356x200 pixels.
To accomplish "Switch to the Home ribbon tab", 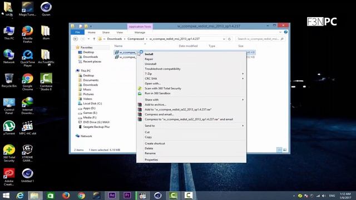I will click(91, 32).
